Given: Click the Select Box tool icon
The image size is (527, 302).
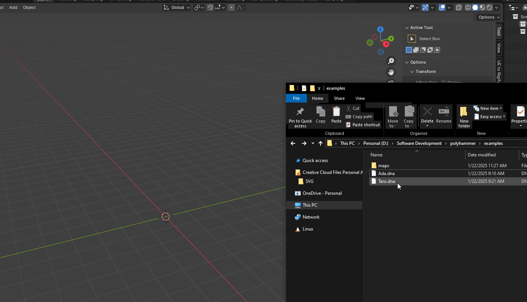Looking at the screenshot, I should (x=412, y=39).
